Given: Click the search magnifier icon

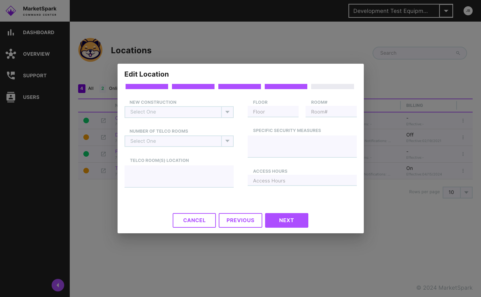Looking at the screenshot, I should [x=458, y=53].
